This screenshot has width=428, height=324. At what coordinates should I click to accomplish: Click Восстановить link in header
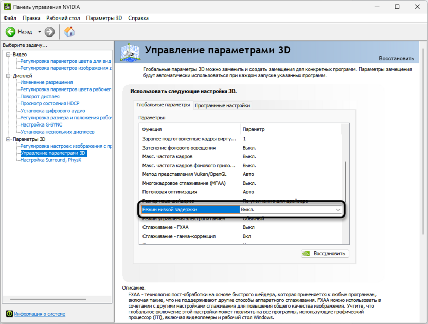396,58
